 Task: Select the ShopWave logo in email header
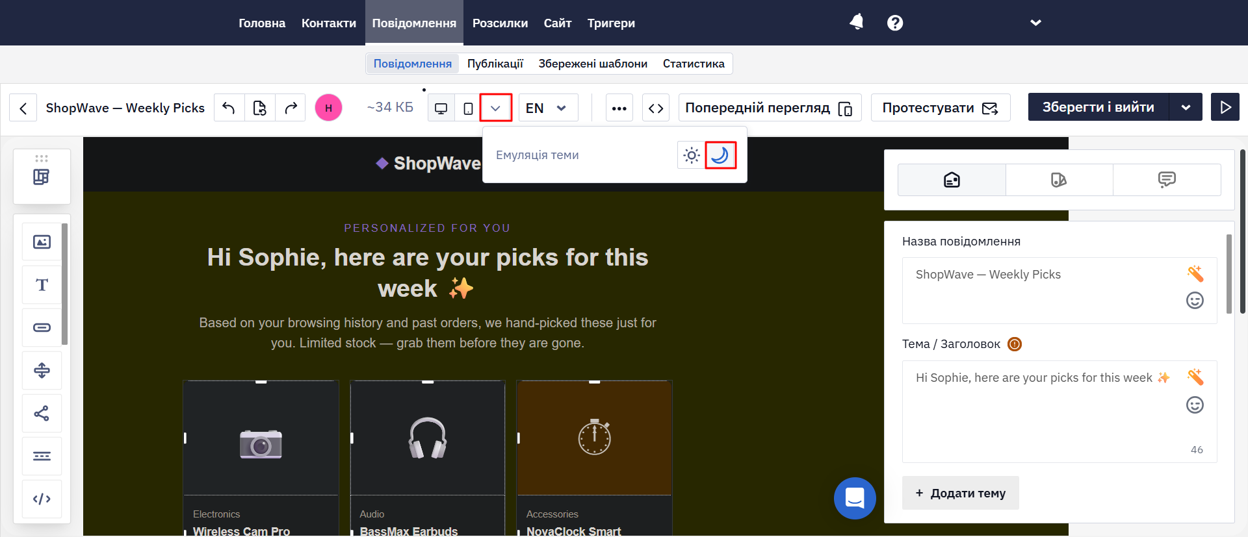(x=428, y=164)
